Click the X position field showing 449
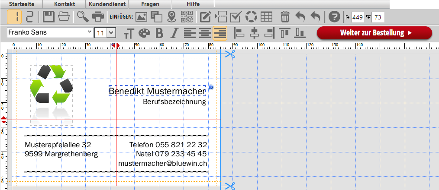 358,17
